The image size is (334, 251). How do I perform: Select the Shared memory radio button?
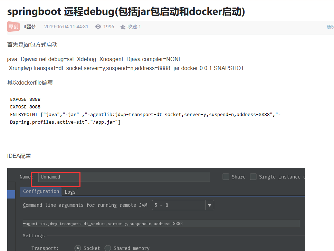(x=108, y=248)
